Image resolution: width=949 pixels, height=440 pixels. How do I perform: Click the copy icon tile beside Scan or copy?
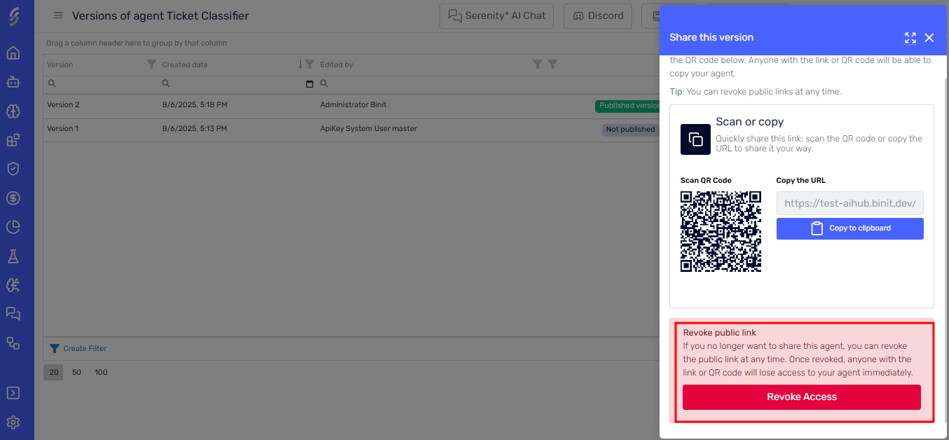tap(695, 139)
